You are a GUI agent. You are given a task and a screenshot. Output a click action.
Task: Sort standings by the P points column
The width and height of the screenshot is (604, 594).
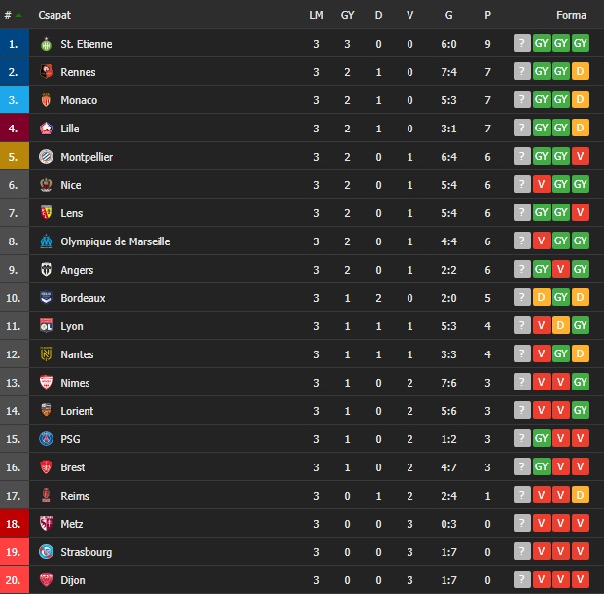coord(487,15)
